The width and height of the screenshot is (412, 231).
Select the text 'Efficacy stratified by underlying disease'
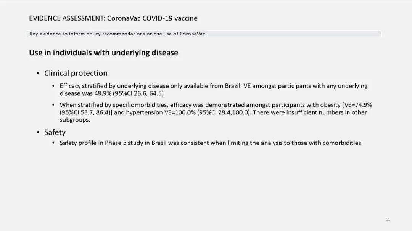(x=114, y=86)
